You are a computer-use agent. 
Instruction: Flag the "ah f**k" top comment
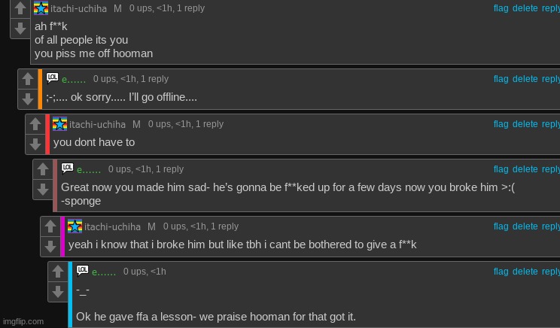click(501, 8)
